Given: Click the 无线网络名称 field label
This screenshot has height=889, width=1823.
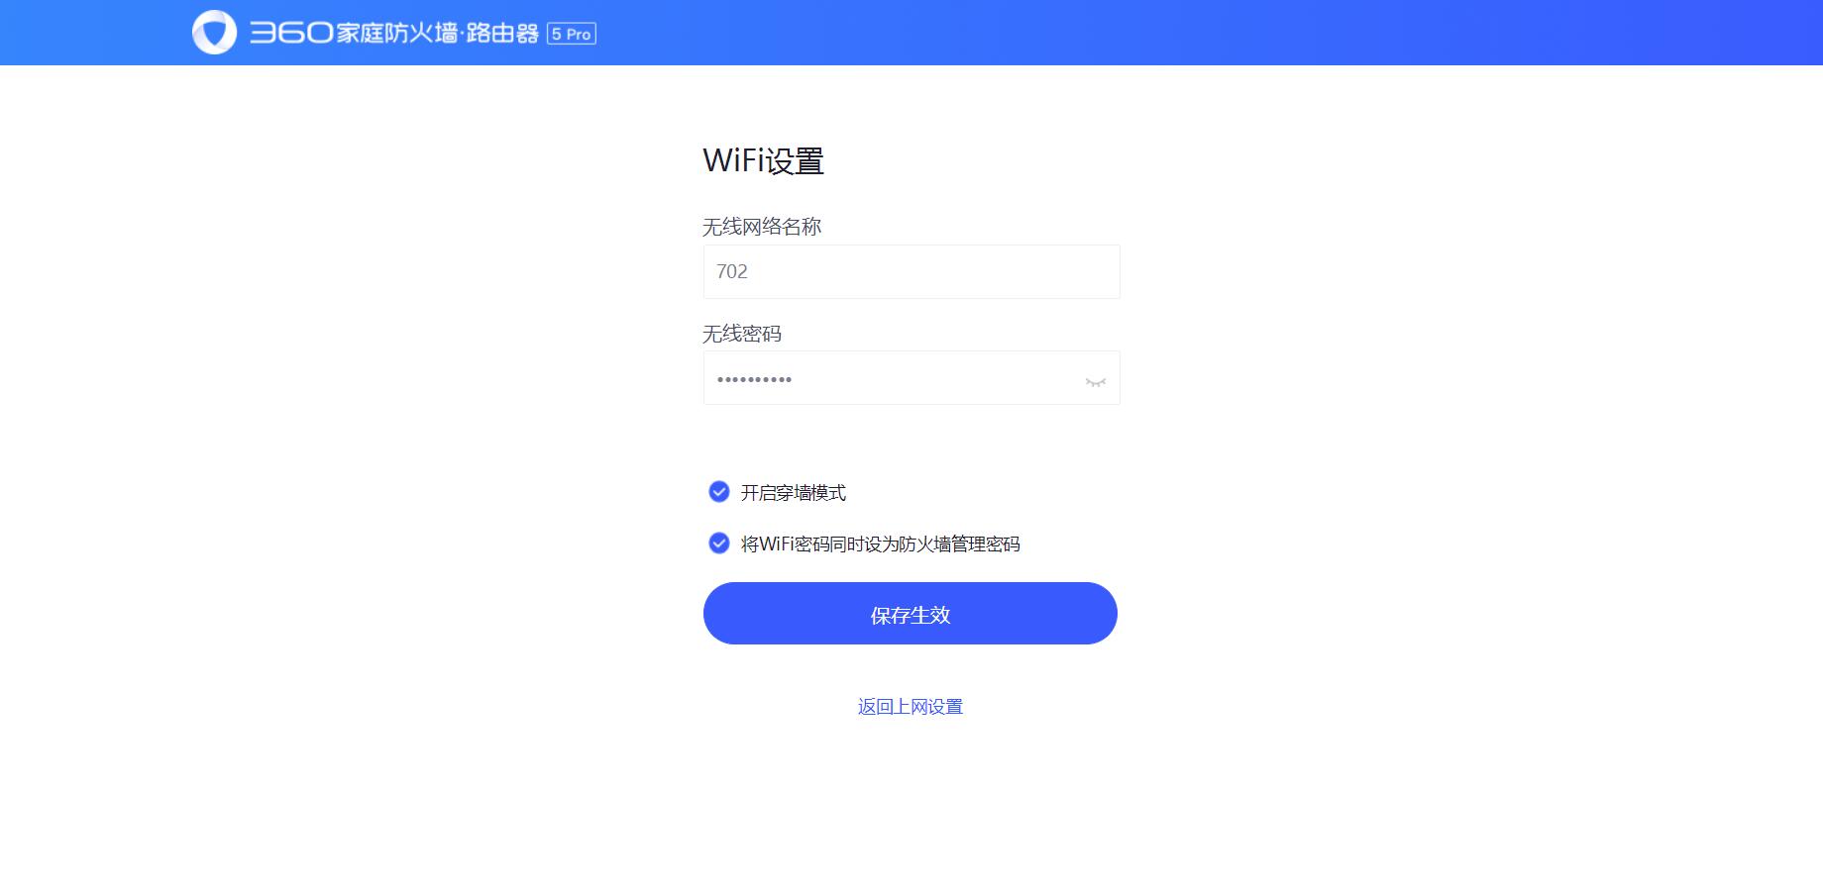Looking at the screenshot, I should 762,227.
